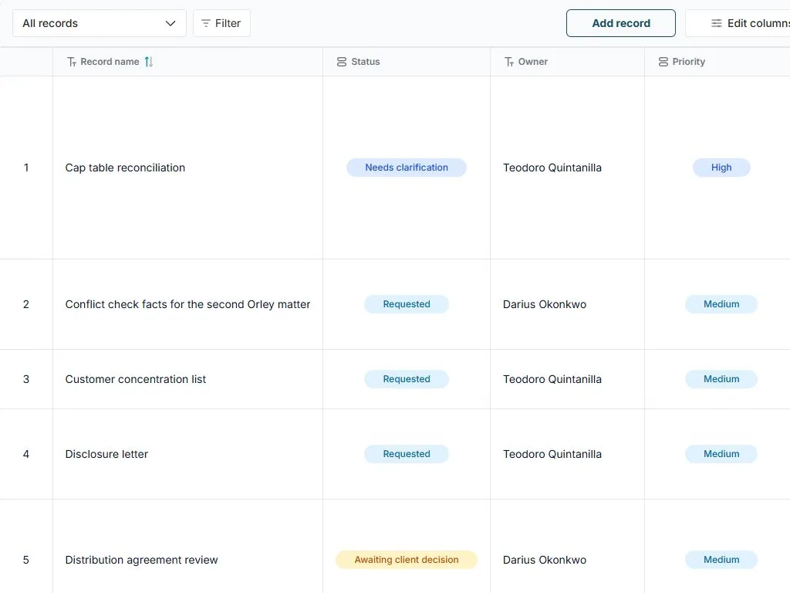The width and height of the screenshot is (790, 593).
Task: Click the text-type icon in Record name header
Action: click(x=72, y=62)
